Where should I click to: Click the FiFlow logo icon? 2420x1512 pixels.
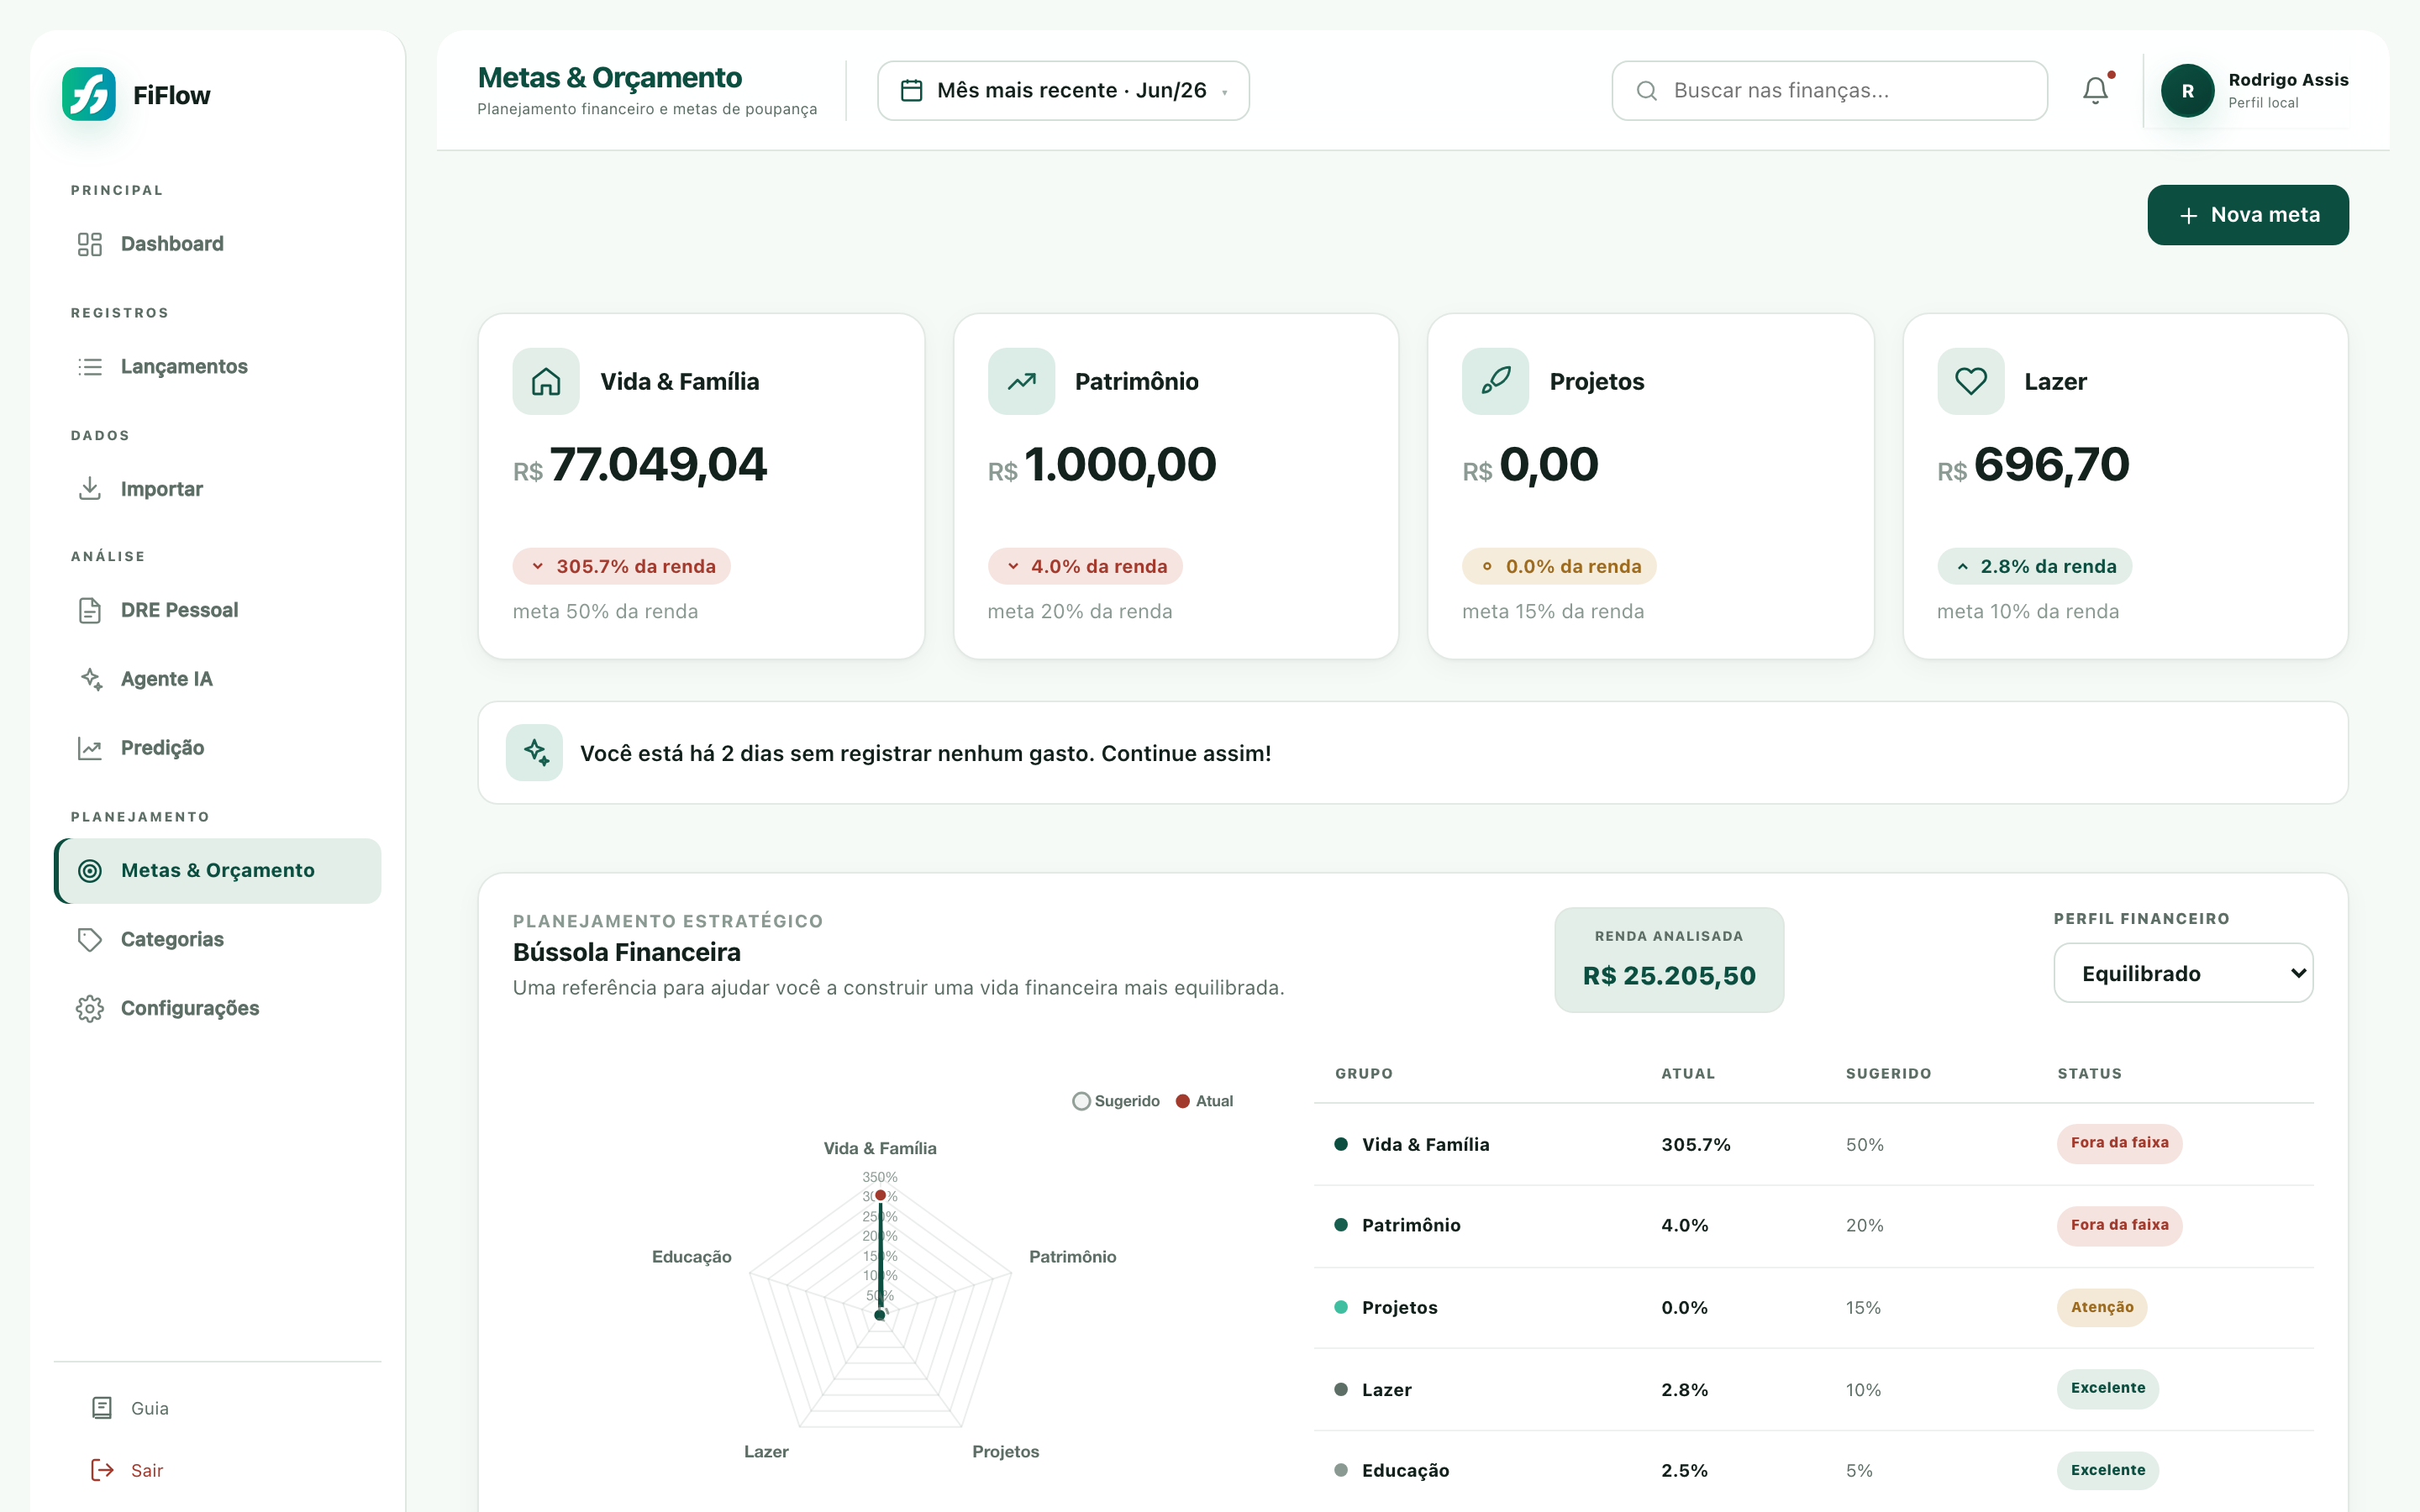[x=89, y=95]
